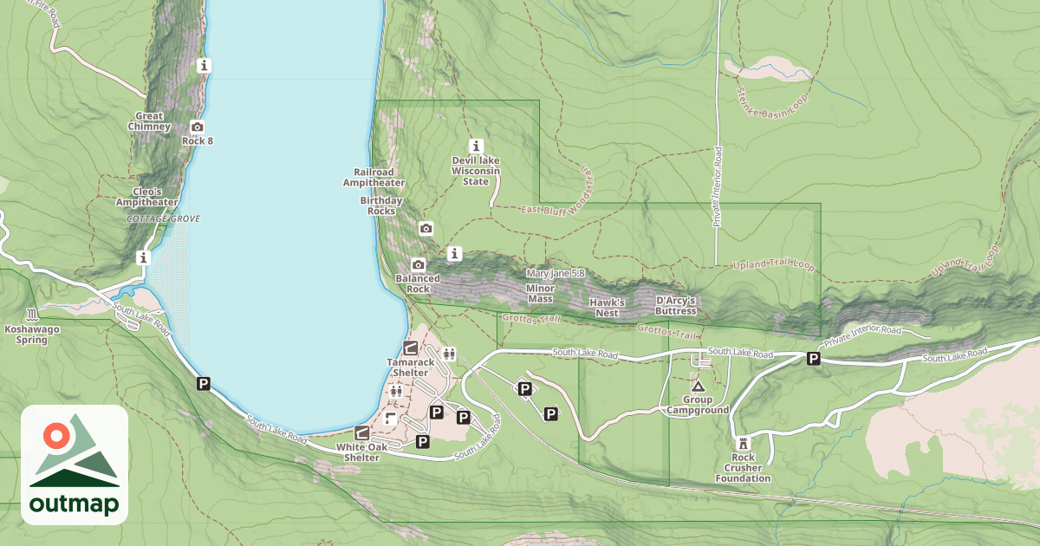Select the Rock Crusher Foundation label
The height and width of the screenshot is (546, 1040).
(743, 468)
